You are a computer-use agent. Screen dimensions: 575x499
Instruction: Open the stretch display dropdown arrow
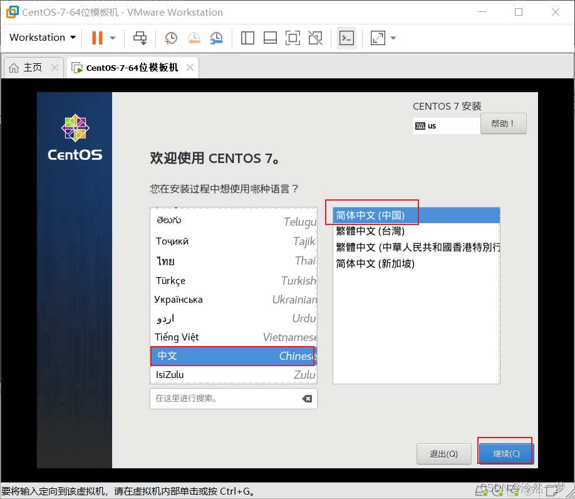[x=393, y=38]
